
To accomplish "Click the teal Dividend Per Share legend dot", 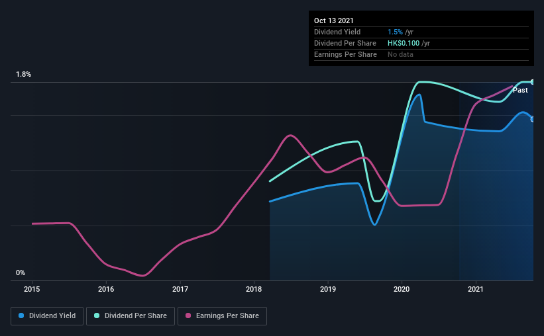I will (97, 315).
